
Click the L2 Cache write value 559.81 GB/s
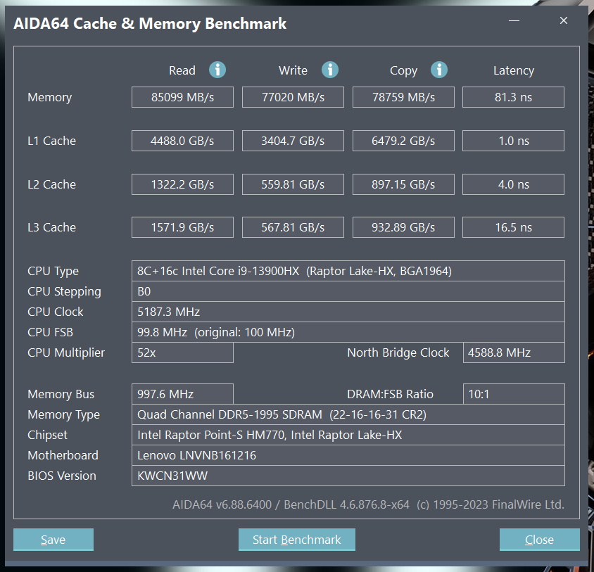pyautogui.click(x=293, y=184)
